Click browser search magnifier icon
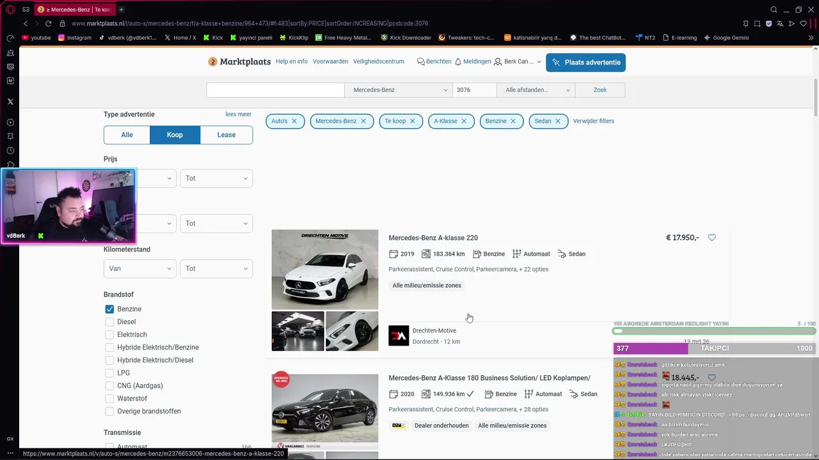This screenshot has width=819, height=460. [x=774, y=10]
